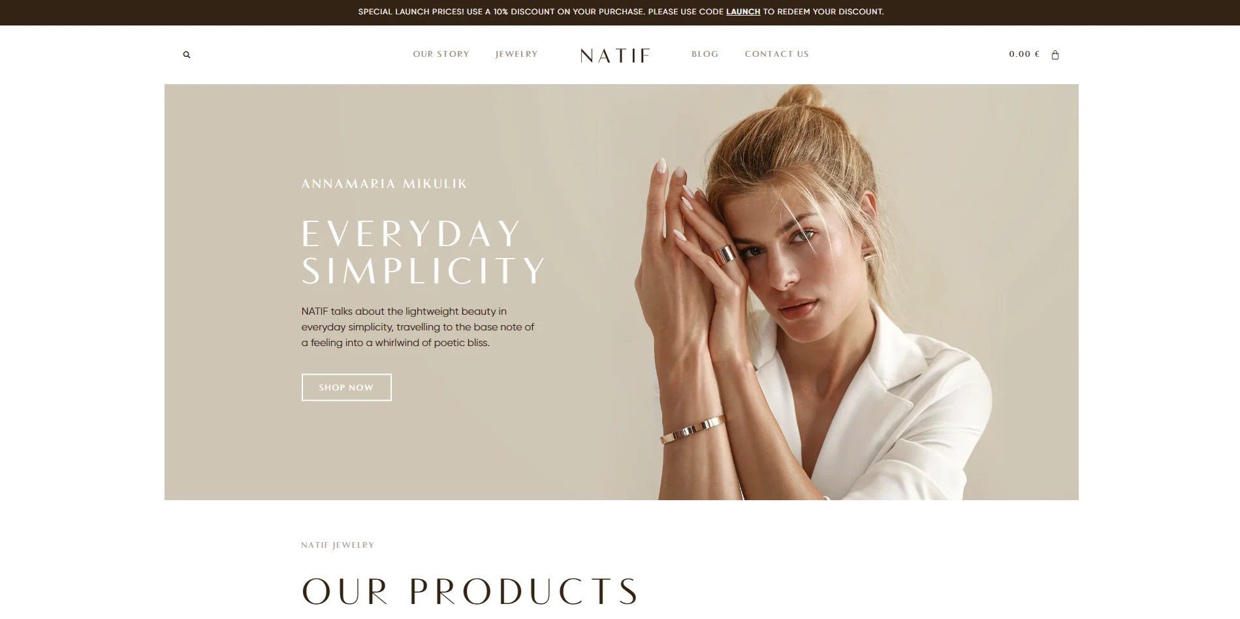The height and width of the screenshot is (619, 1240).
Task: Click the NATIF description paragraph
Action: click(x=418, y=327)
